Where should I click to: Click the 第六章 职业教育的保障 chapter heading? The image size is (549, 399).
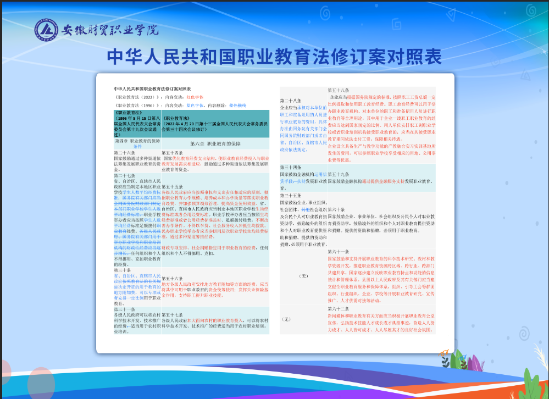pos(215,143)
